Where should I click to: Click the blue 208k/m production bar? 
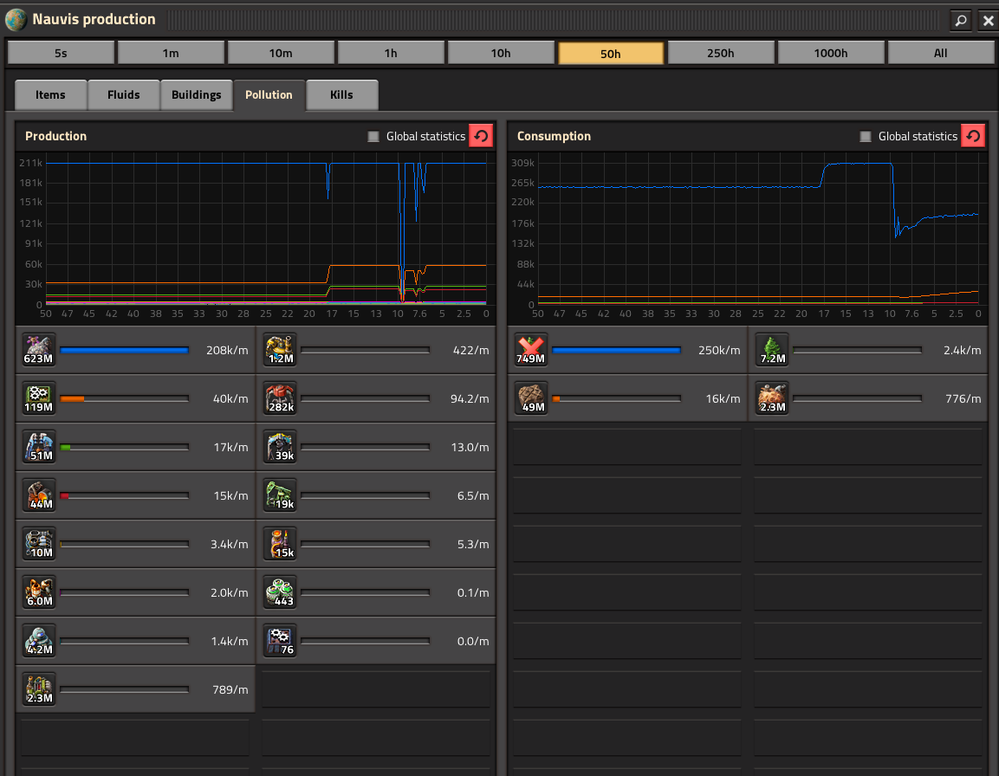[124, 350]
